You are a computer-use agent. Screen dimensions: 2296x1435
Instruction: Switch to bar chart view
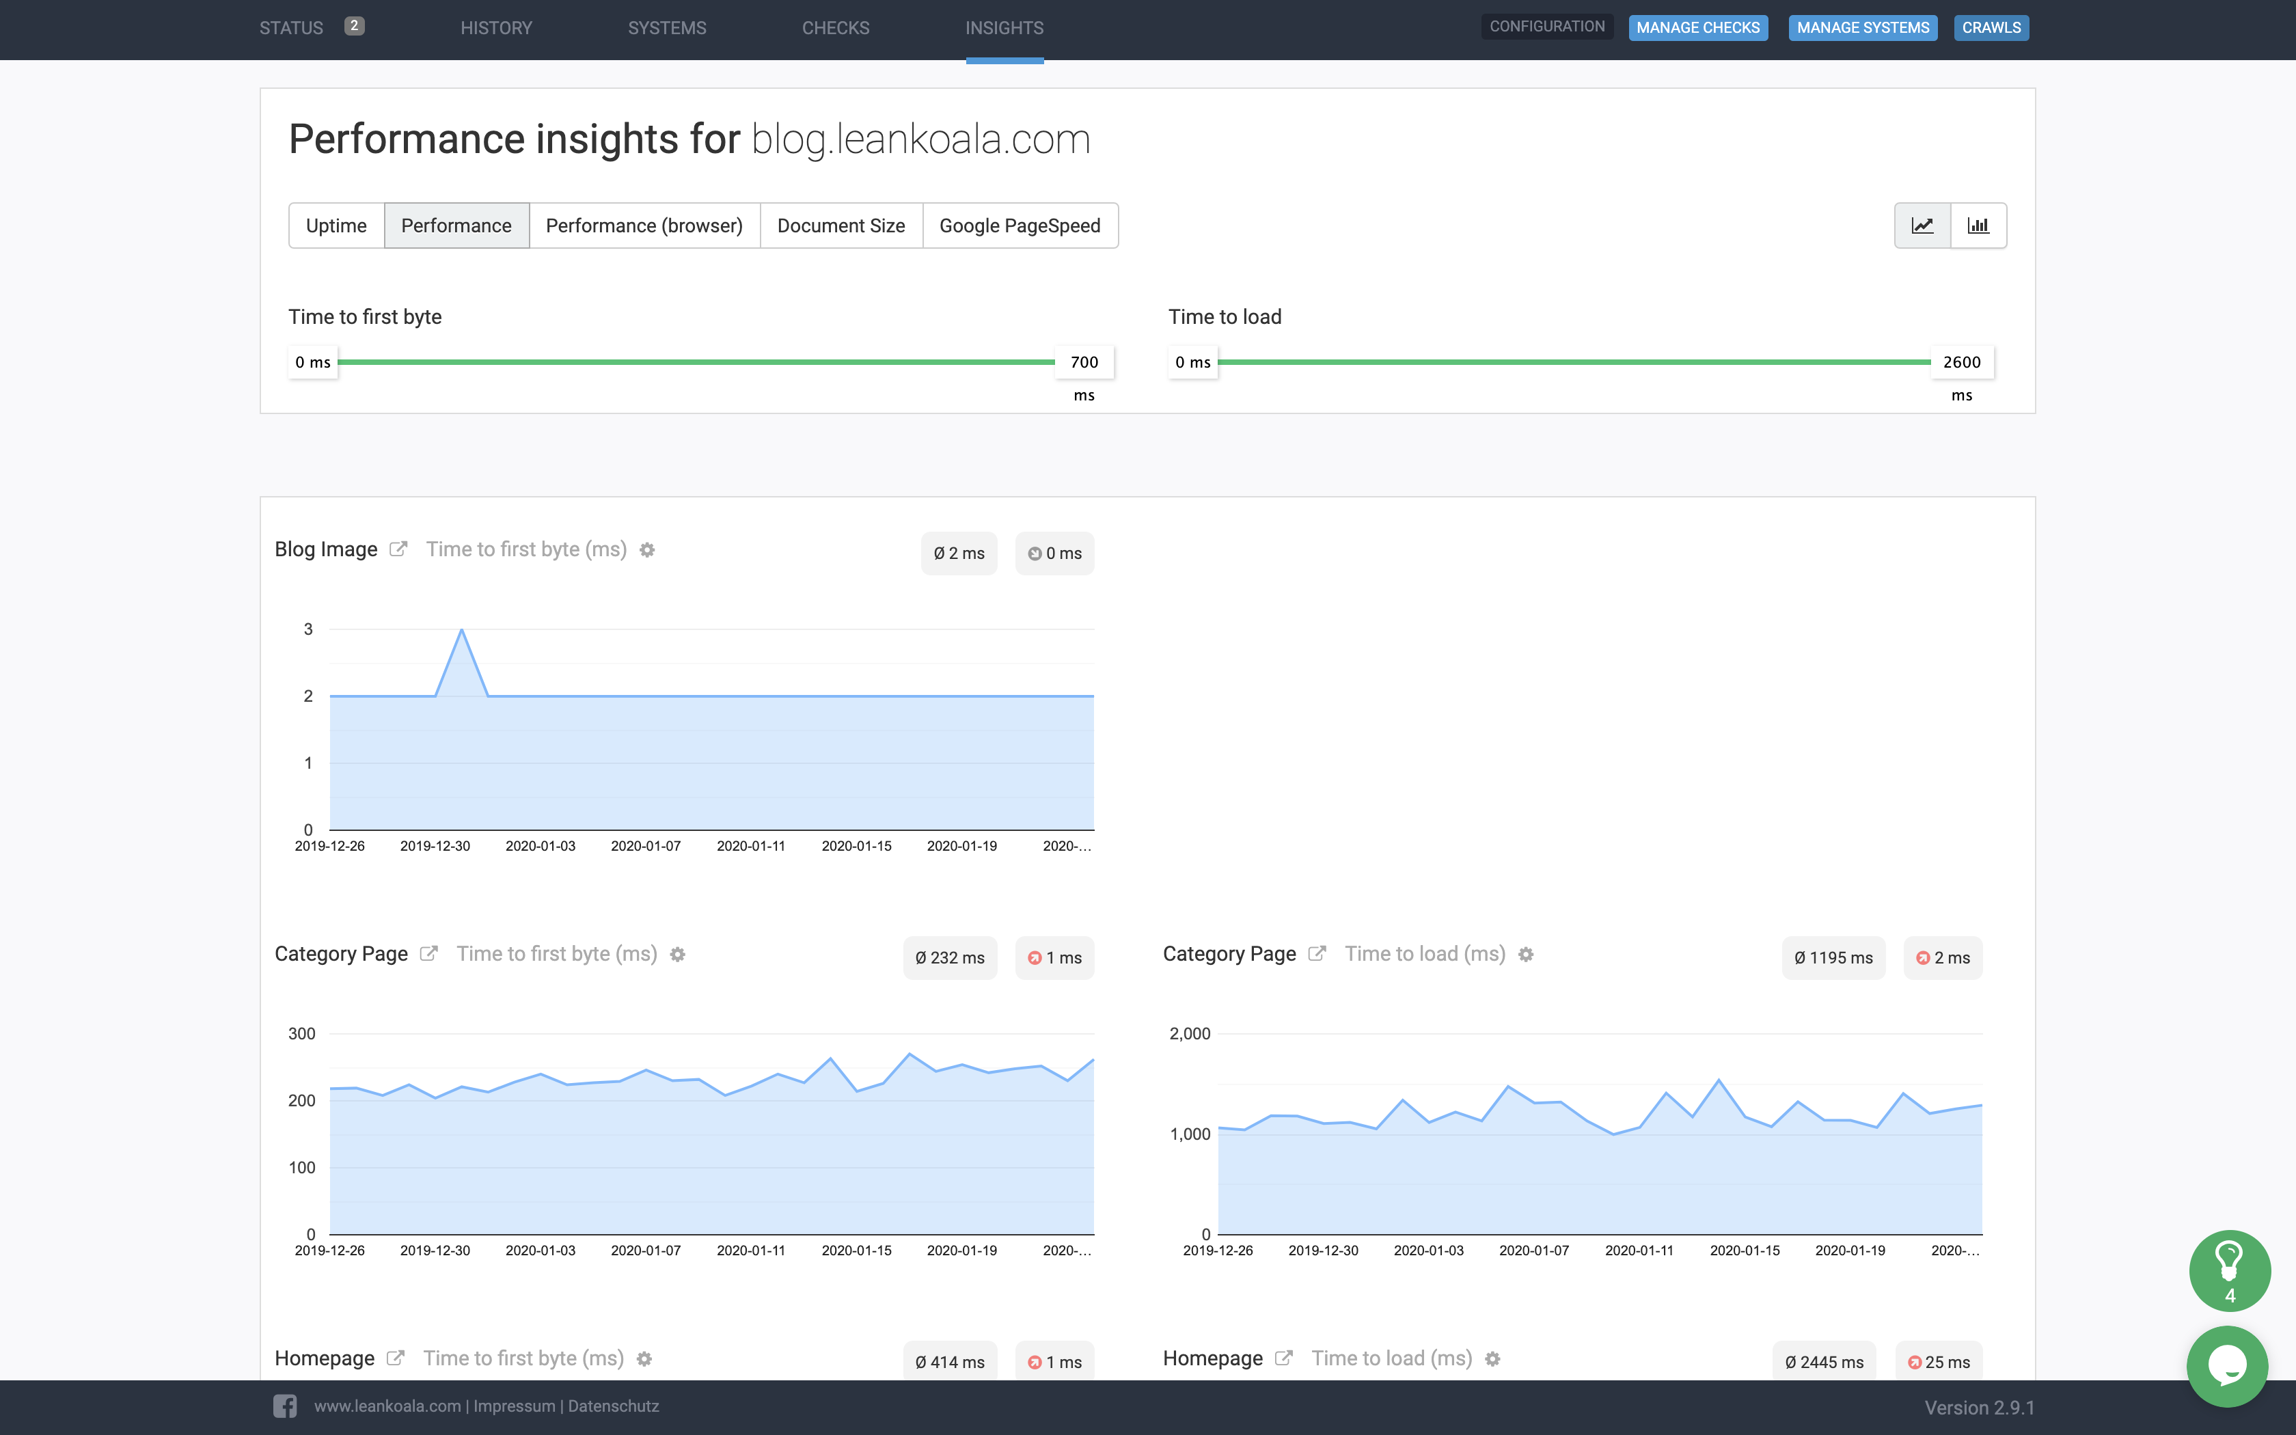(x=1978, y=225)
